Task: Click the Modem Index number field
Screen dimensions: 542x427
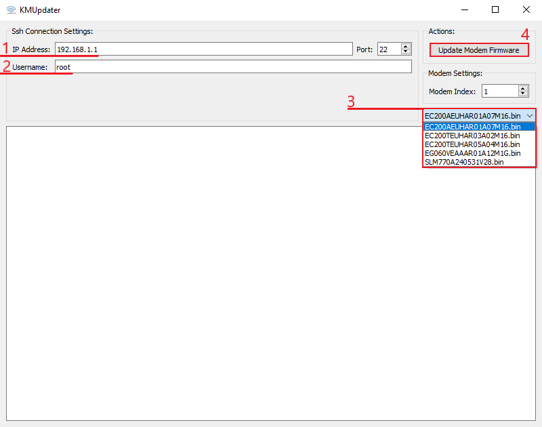Action: [499, 91]
